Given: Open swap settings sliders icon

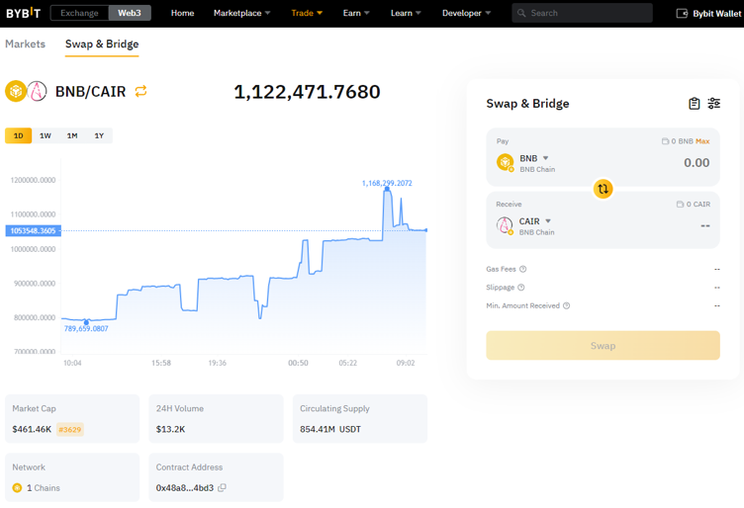Looking at the screenshot, I should (713, 104).
